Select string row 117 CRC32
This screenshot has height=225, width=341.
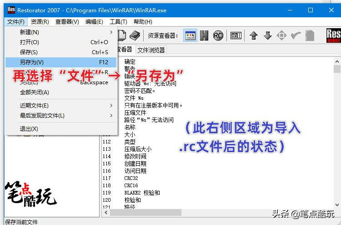tap(120, 178)
